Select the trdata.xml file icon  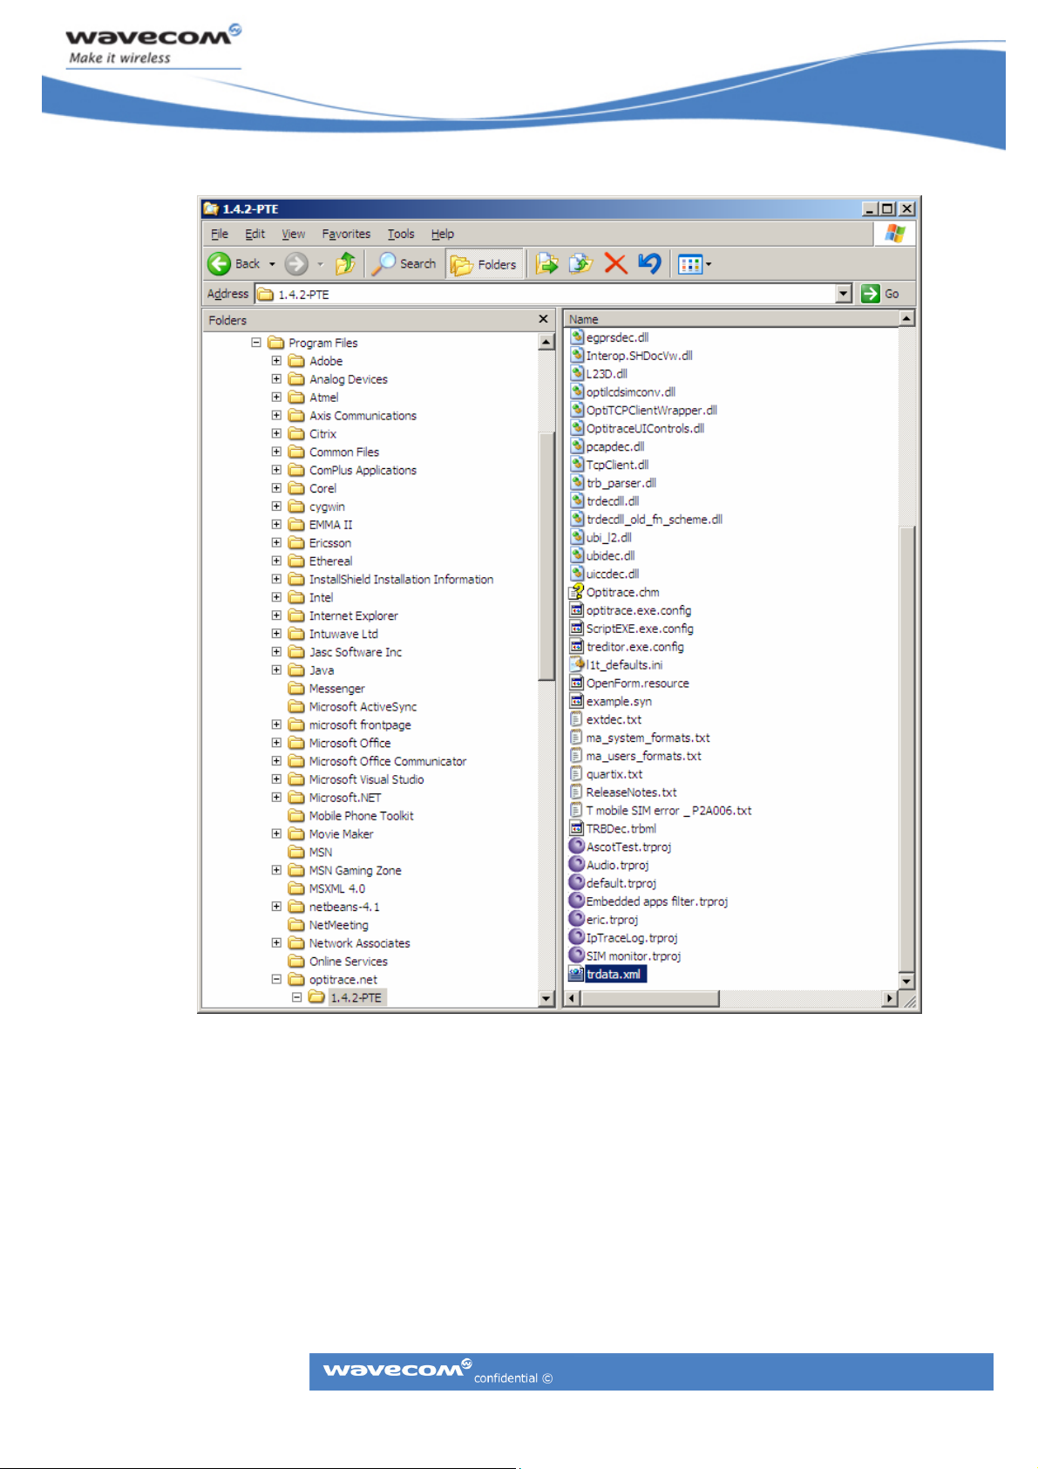tap(576, 974)
